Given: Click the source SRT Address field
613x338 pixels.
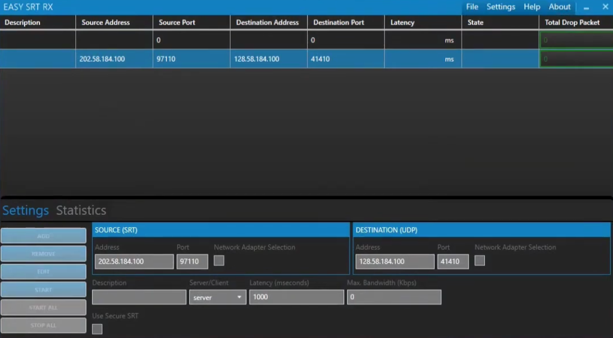Looking at the screenshot, I should (x=134, y=261).
